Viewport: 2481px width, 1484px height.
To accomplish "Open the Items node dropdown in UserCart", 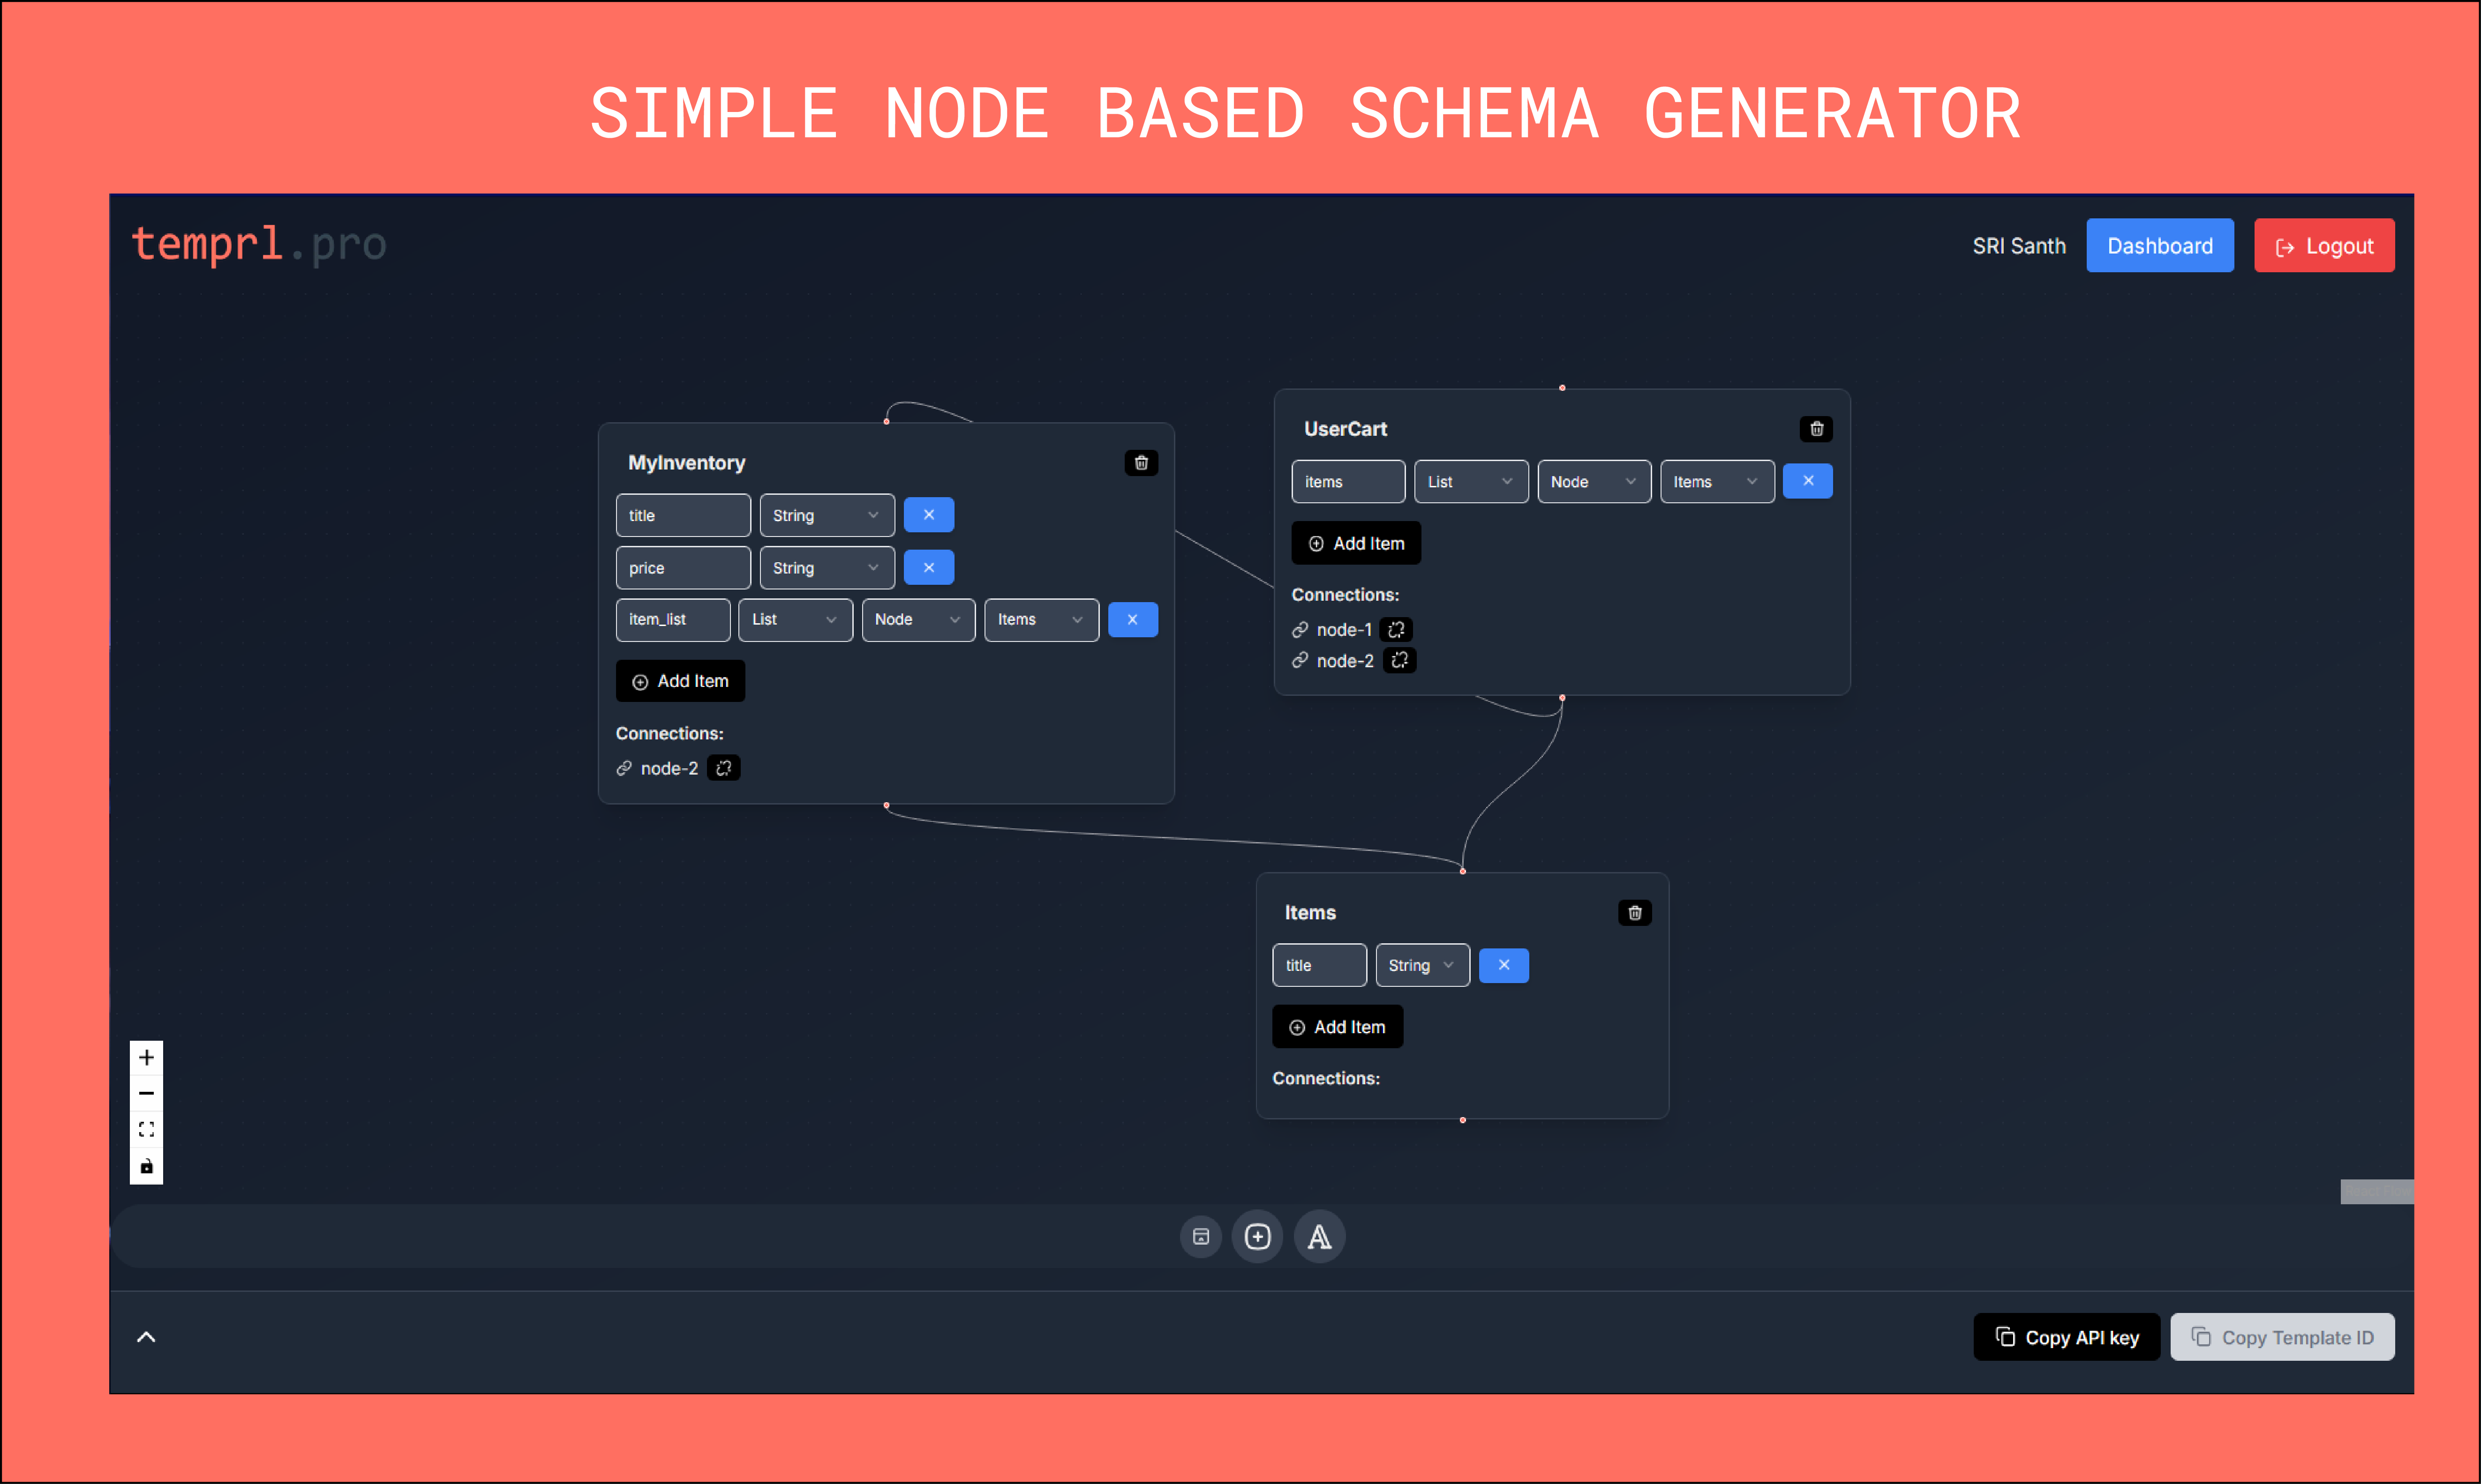I will pos(1716,482).
